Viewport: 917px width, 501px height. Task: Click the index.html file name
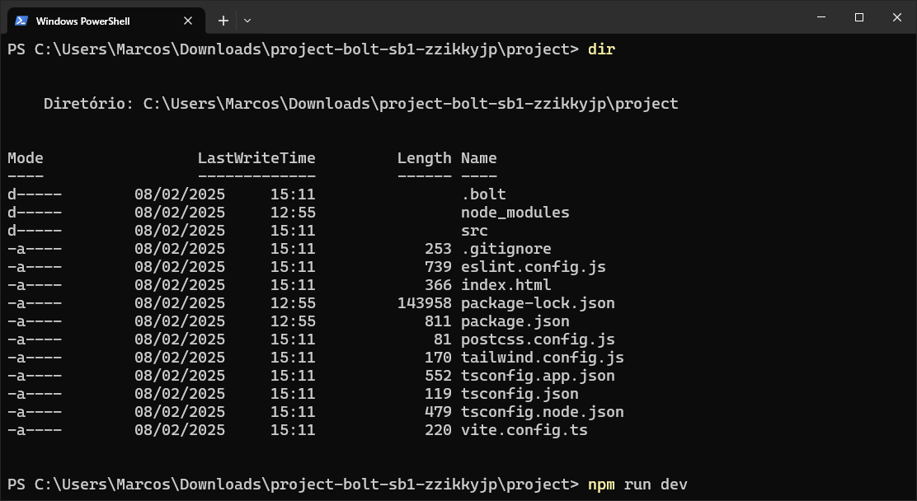pos(506,285)
